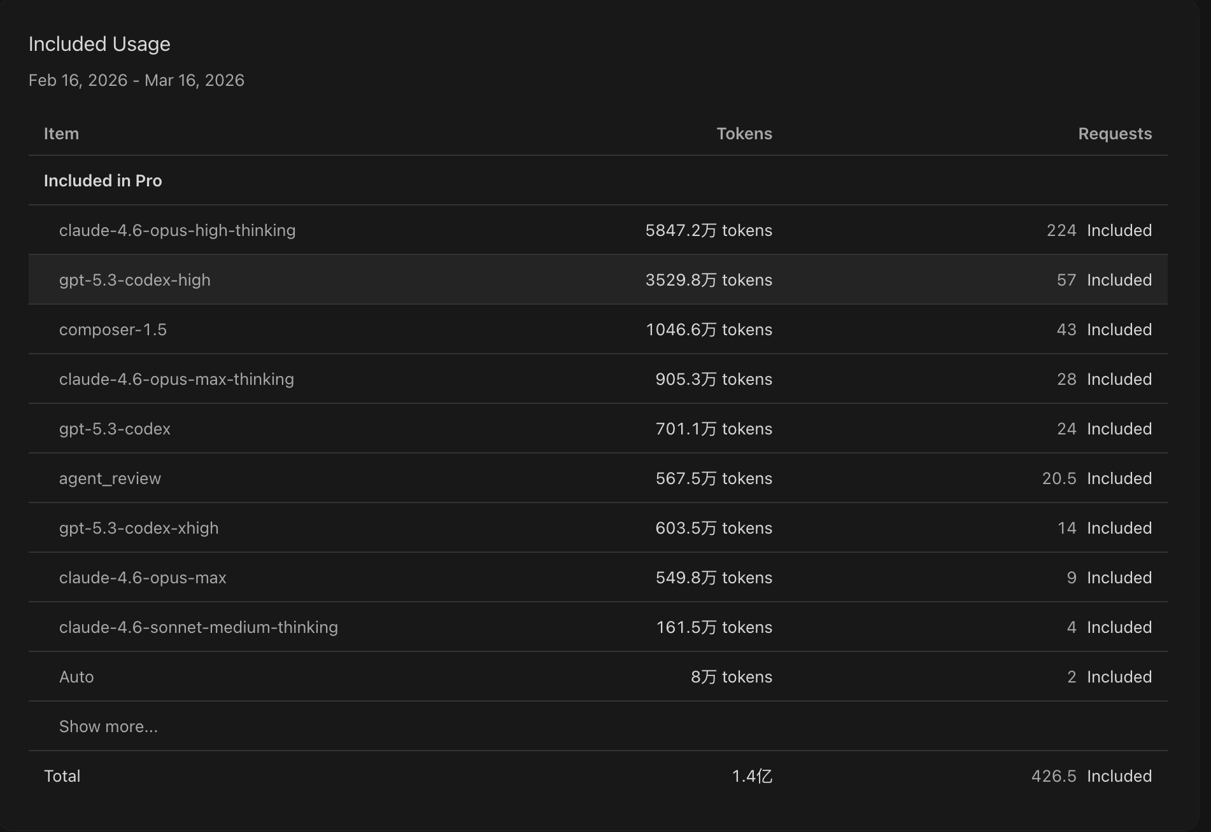Viewport: 1211px width, 832px height.
Task: Click the composer-1.5 item name
Action: tap(113, 329)
